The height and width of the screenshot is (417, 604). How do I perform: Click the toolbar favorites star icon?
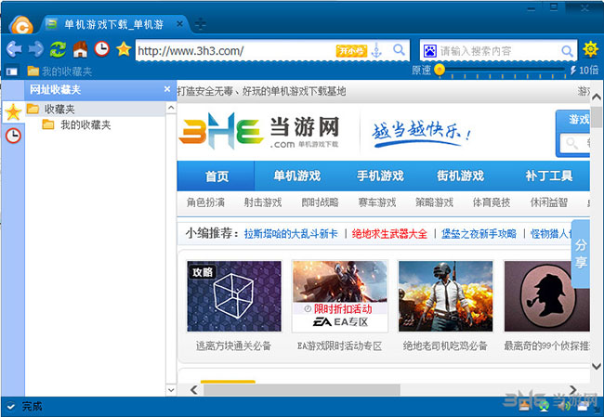tap(124, 49)
